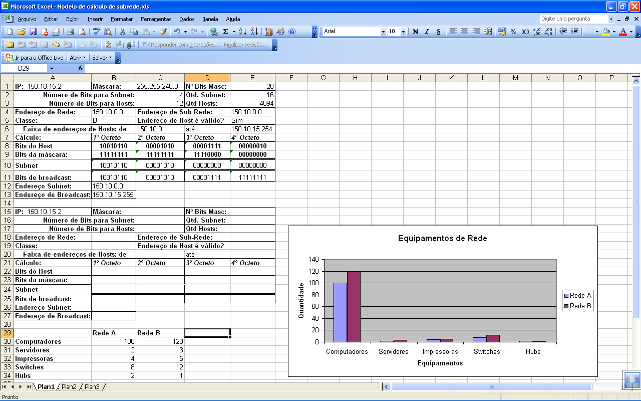Screen dimensions: 641x401
Task: Click the fx insert function button
Action: point(81,68)
